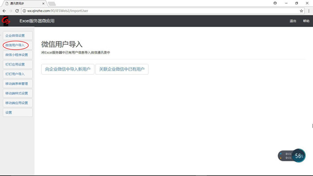Open 移动端样式设置 in the sidebar

[x=18, y=93]
